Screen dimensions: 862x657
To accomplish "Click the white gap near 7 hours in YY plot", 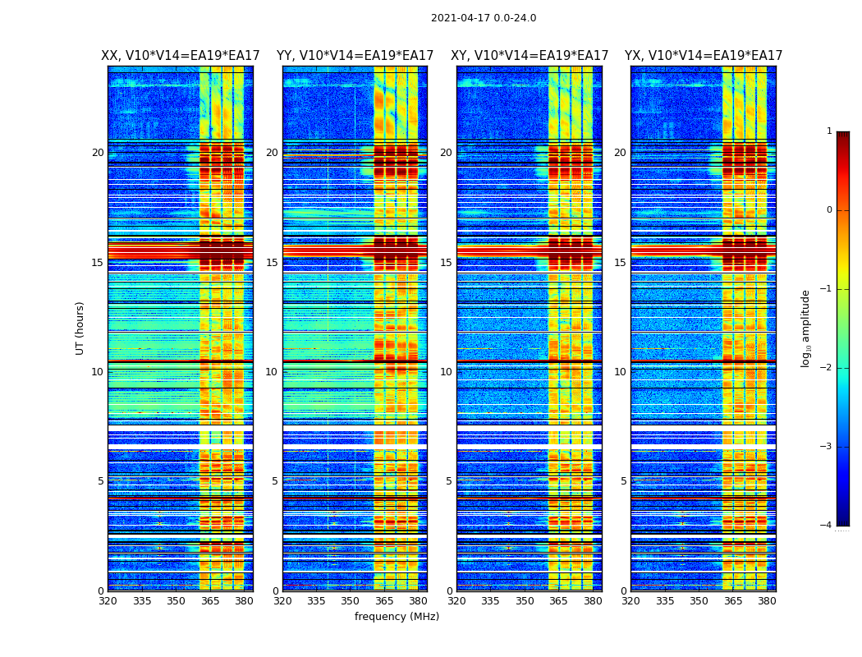I will [x=355, y=429].
